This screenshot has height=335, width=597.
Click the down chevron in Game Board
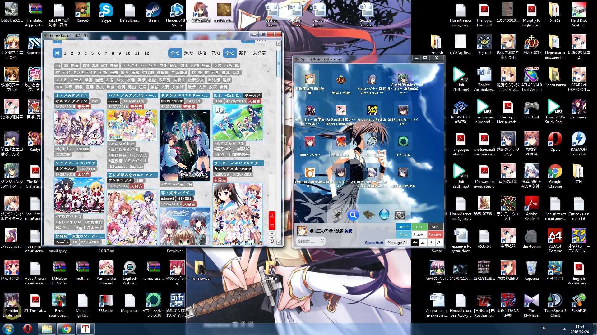[272, 237]
